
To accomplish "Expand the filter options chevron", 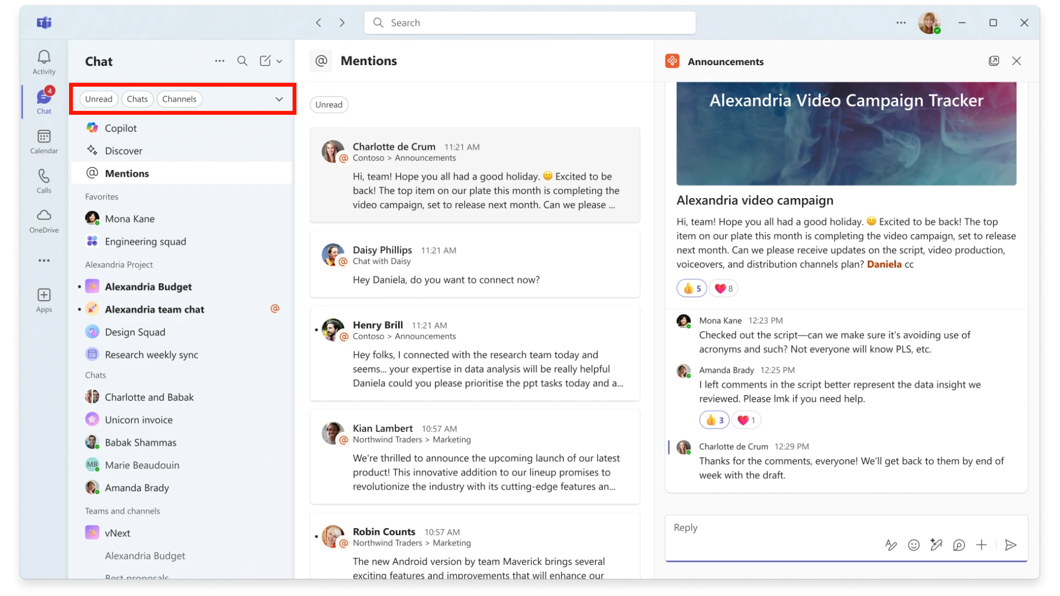I will [279, 99].
